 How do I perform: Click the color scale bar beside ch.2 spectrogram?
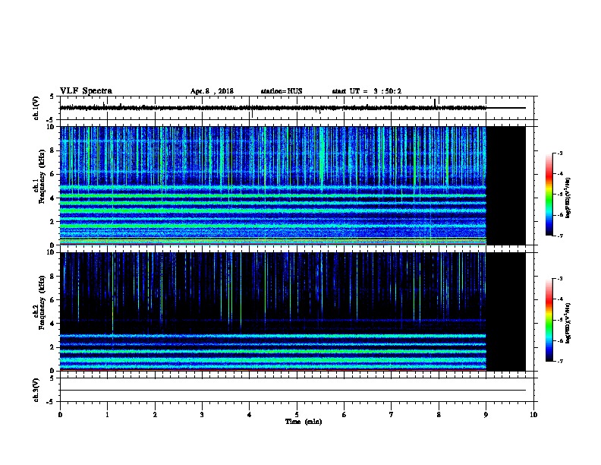[x=549, y=320]
